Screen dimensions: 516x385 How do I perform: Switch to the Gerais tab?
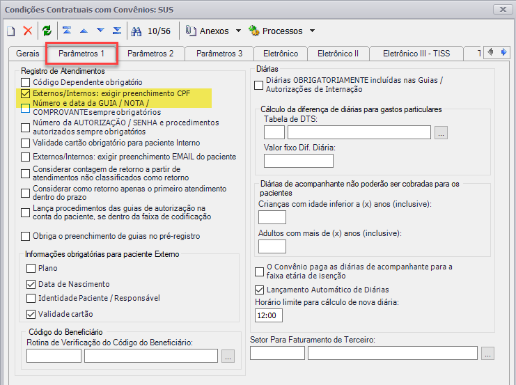28,54
